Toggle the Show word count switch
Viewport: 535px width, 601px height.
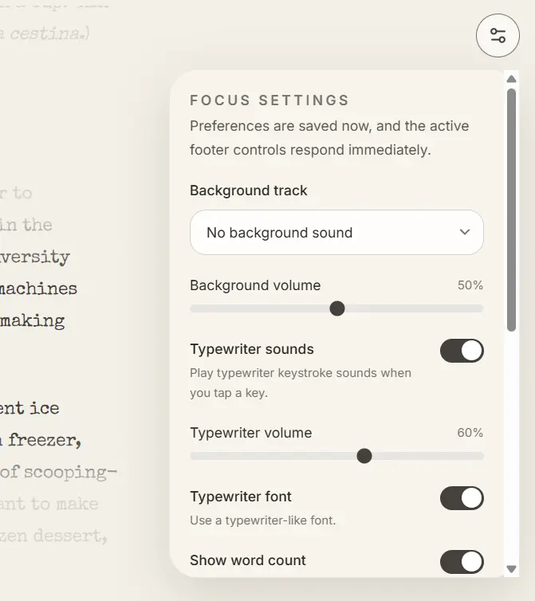pos(462,562)
